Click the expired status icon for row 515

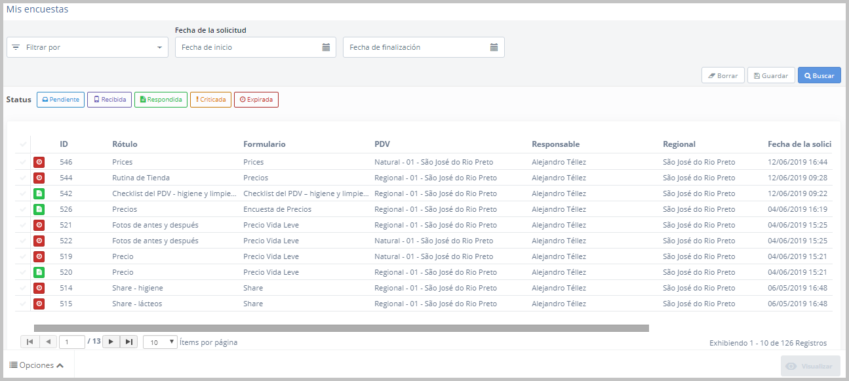coord(39,304)
